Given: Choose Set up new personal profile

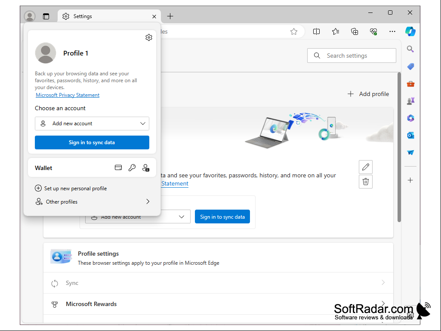Looking at the screenshot, I should click(71, 188).
